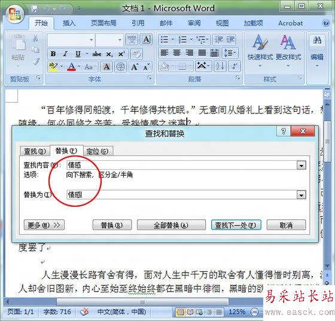Expand the Find what (查找内容) history dropdown

point(301,165)
